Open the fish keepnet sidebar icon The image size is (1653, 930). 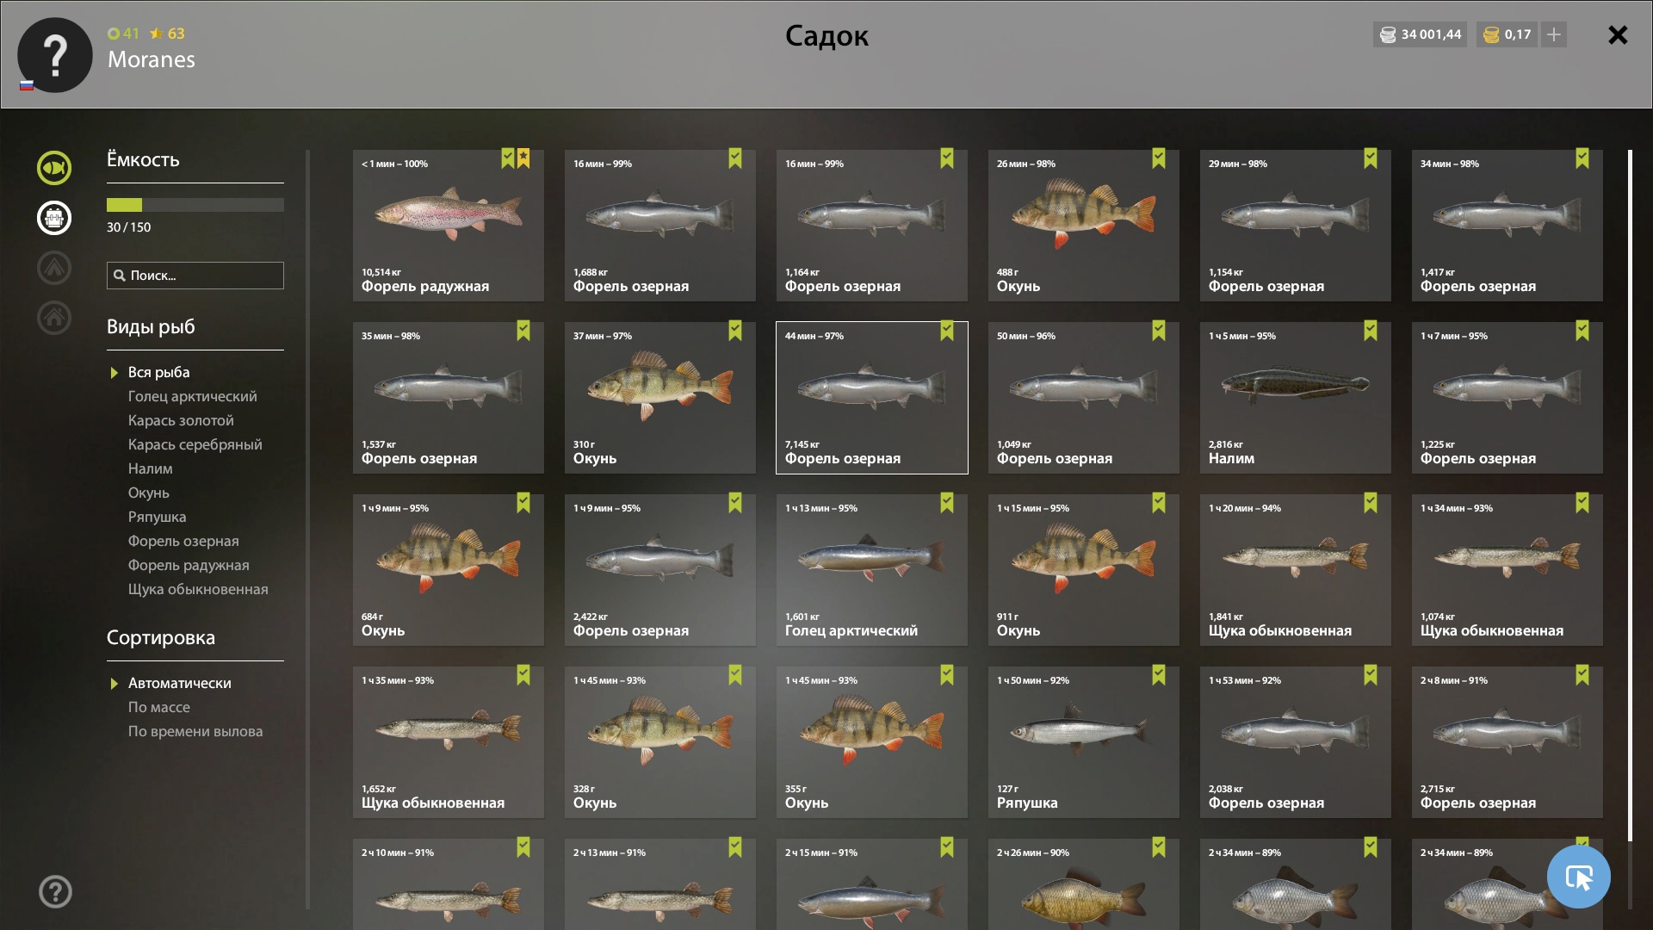[53, 168]
